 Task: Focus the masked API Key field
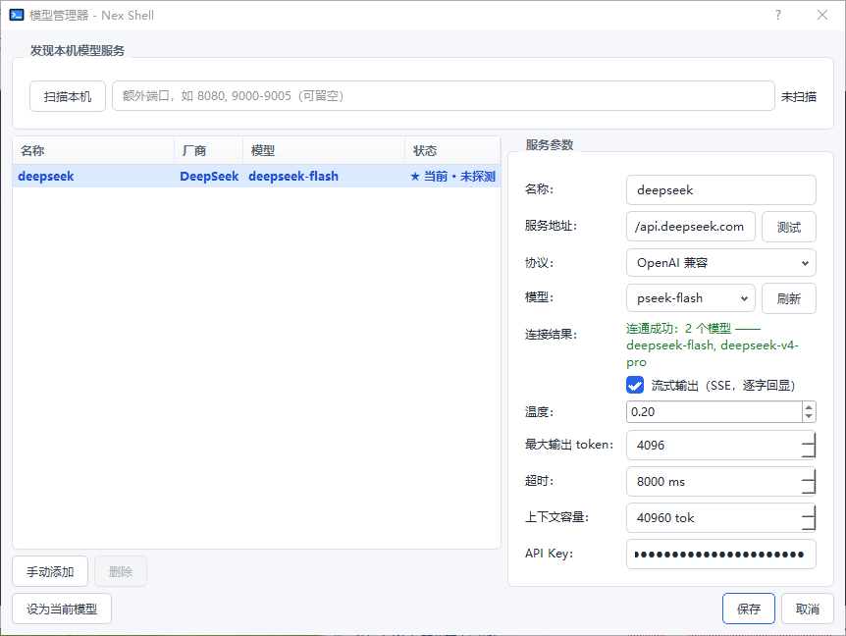coord(720,554)
